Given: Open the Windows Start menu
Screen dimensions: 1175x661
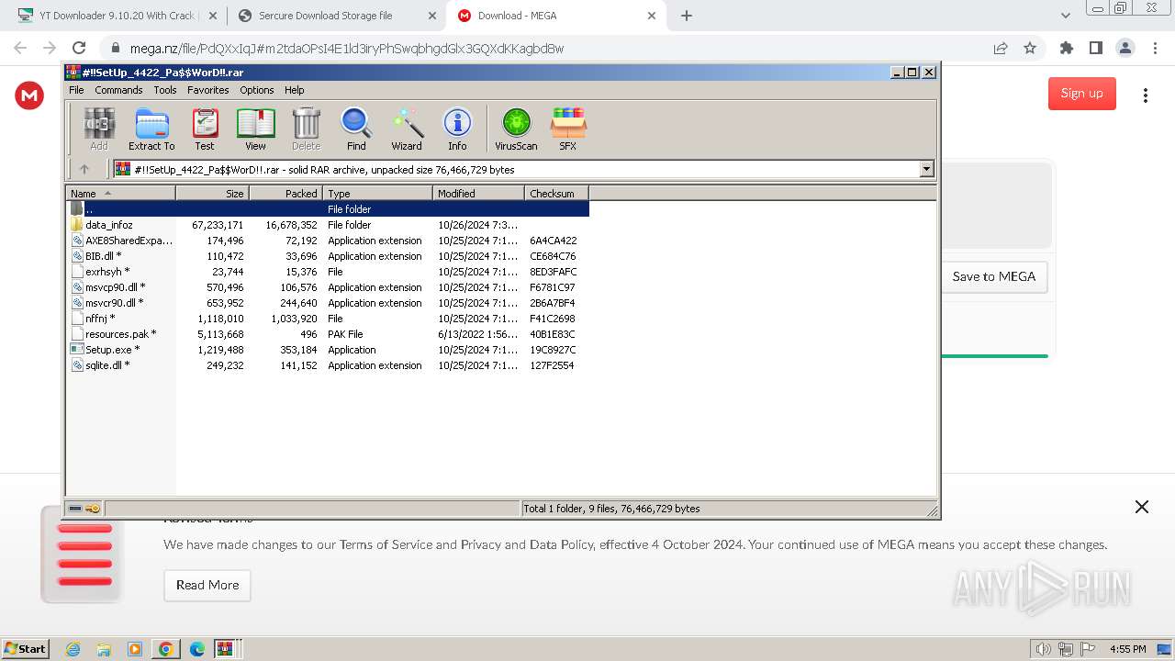Looking at the screenshot, I should coord(25,648).
